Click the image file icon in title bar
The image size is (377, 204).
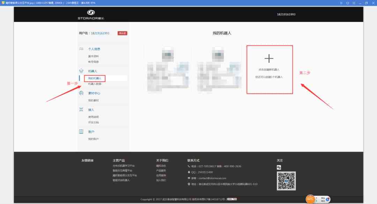click(x=3, y=3)
